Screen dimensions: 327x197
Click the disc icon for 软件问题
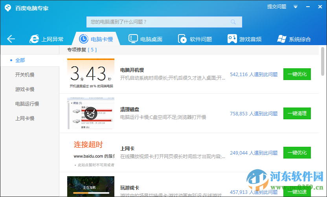pos(182,39)
